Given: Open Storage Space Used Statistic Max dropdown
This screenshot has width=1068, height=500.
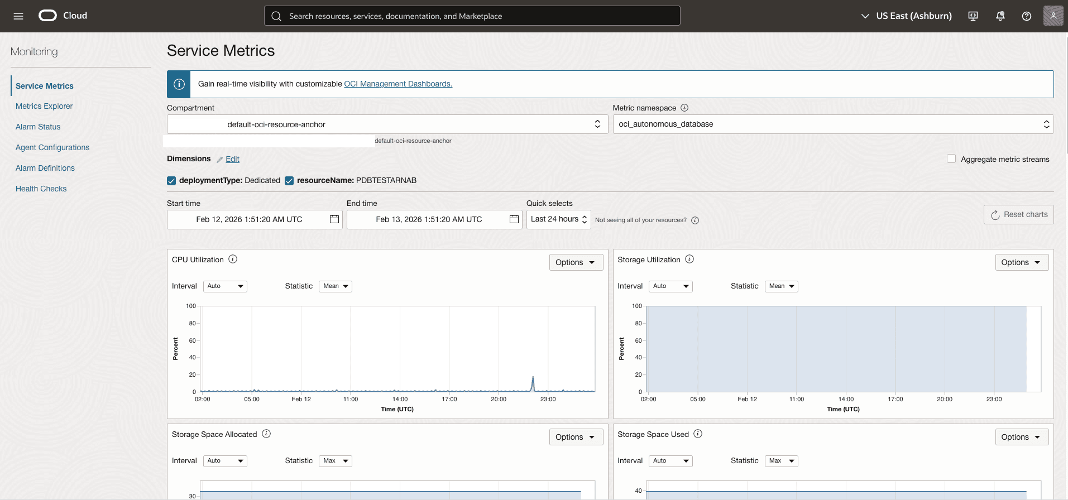Looking at the screenshot, I should coord(782,461).
